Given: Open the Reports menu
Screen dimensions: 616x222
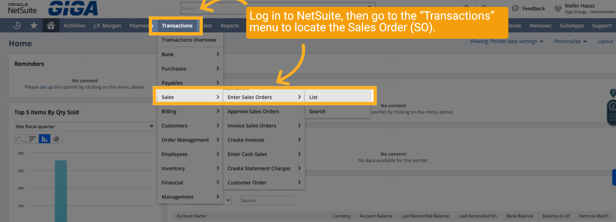Looking at the screenshot, I should [x=230, y=26].
